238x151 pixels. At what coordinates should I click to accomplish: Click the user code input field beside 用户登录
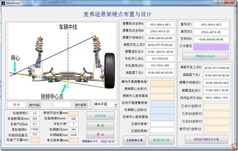[62, 105]
